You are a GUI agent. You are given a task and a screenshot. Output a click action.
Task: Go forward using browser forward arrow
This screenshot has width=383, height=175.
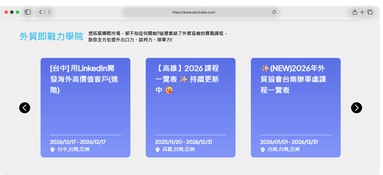click(49, 12)
